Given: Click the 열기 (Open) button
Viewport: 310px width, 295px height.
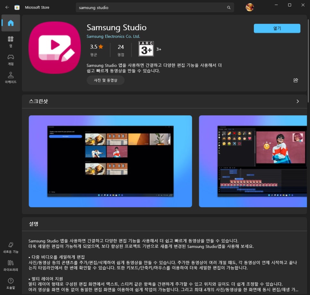Looking at the screenshot, I should coord(277,28).
